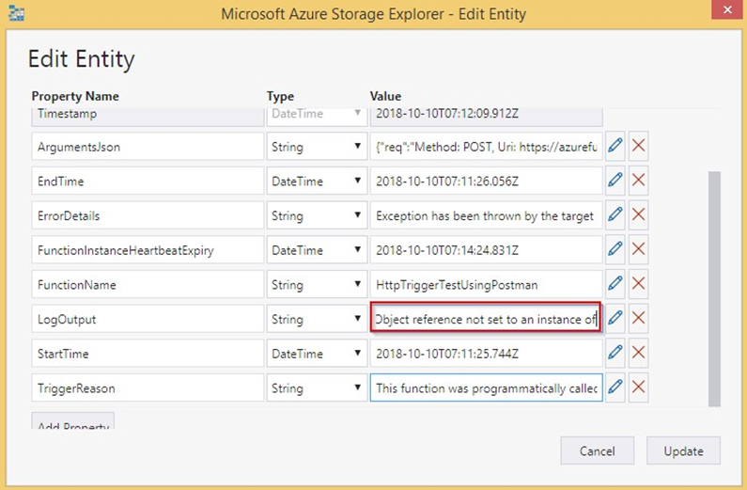Click the LogOutput value text field

point(485,319)
